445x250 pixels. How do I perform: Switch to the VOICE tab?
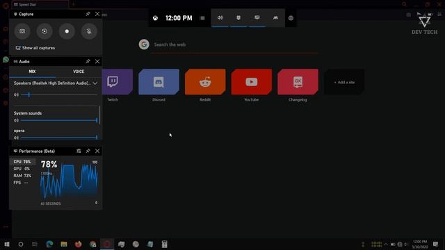click(79, 72)
